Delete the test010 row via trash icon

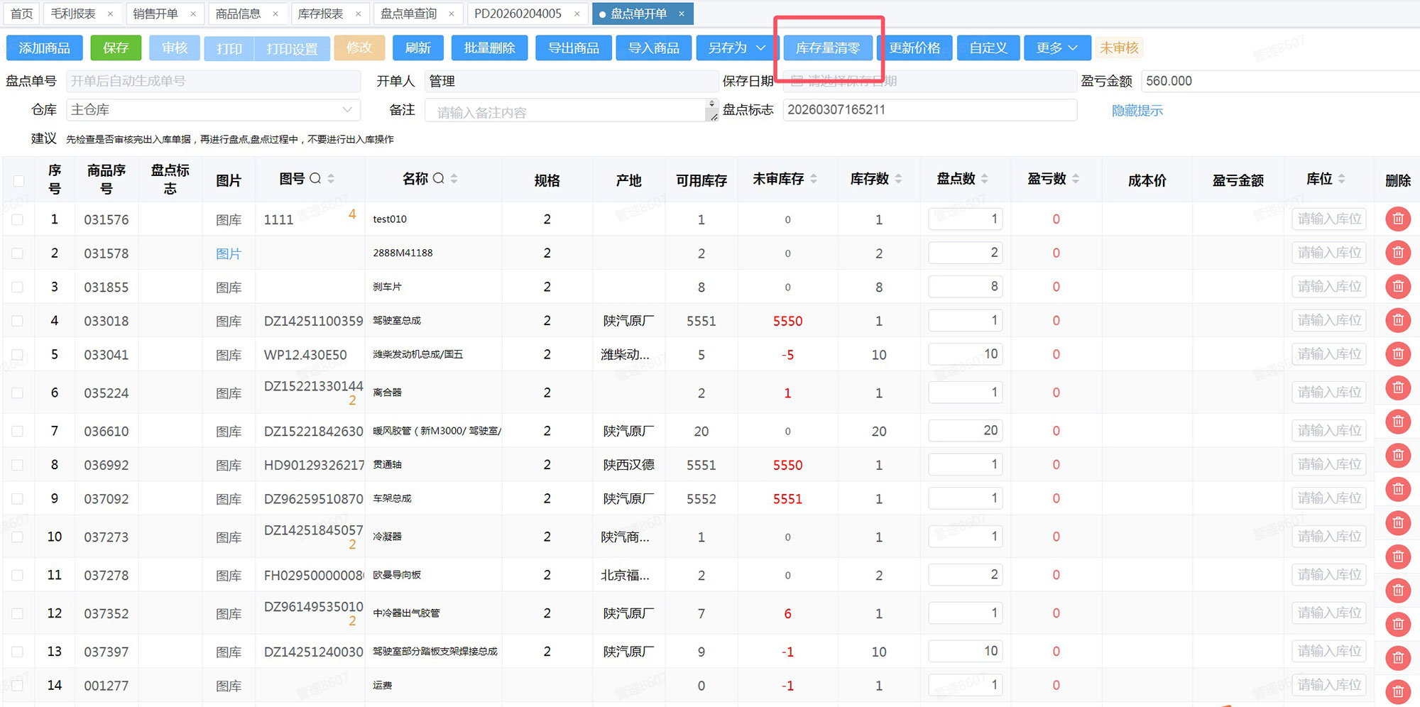tap(1397, 219)
